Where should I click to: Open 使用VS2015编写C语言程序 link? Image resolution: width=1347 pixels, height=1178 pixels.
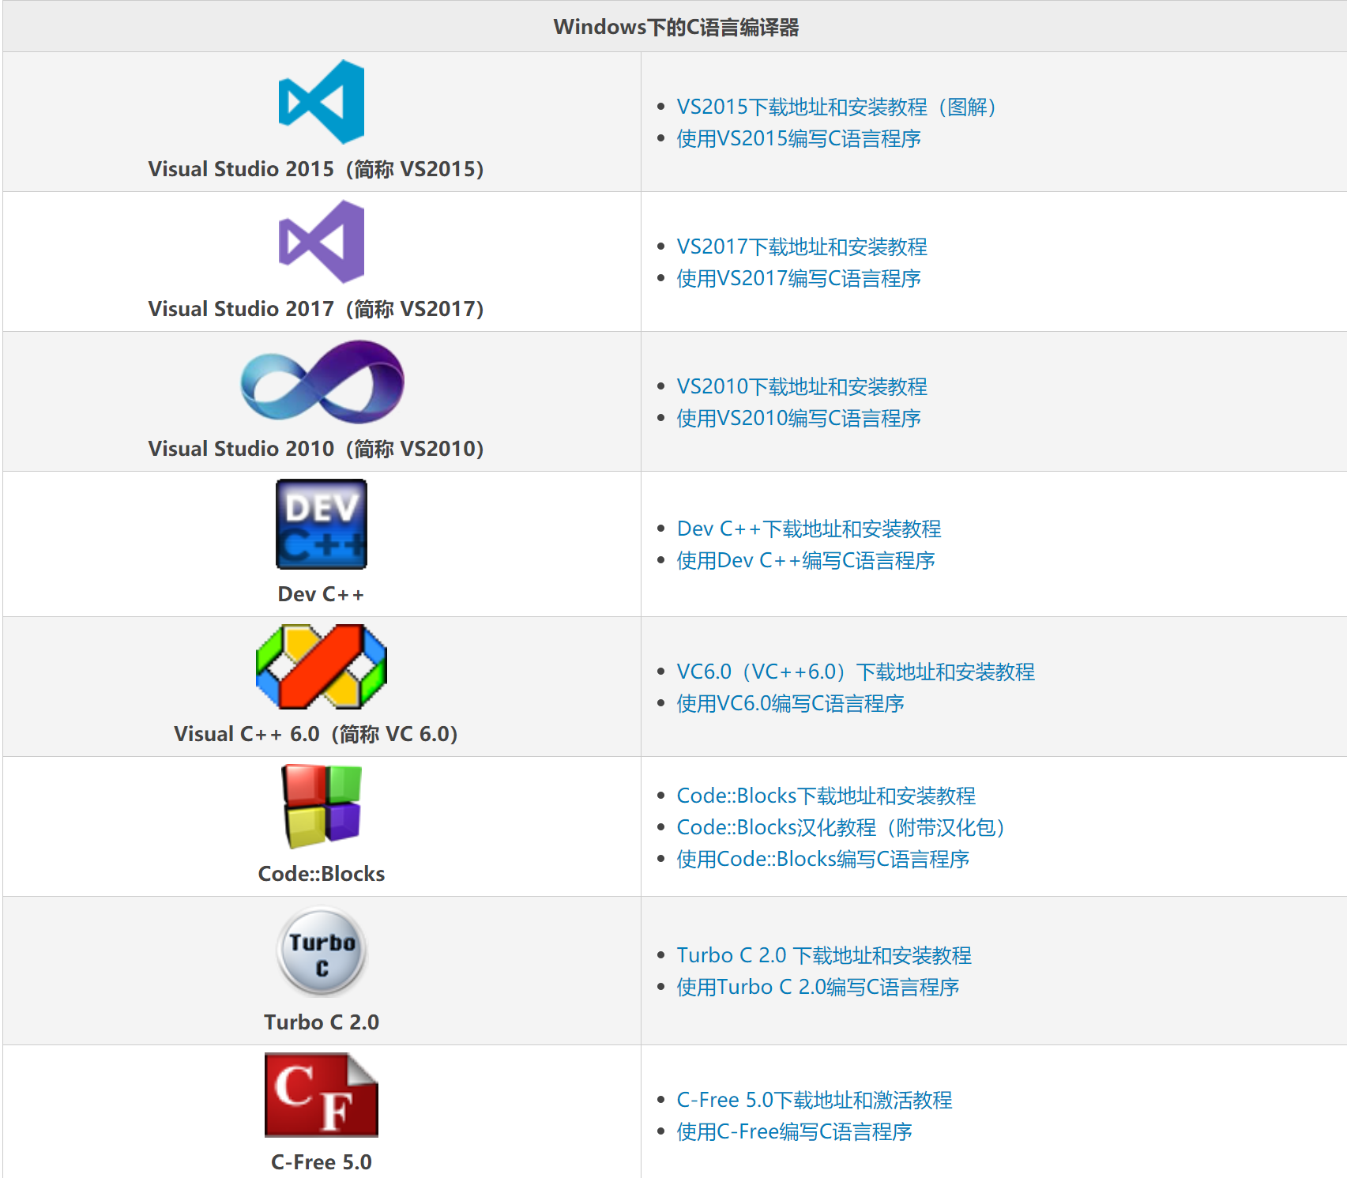pyautogui.click(x=799, y=138)
